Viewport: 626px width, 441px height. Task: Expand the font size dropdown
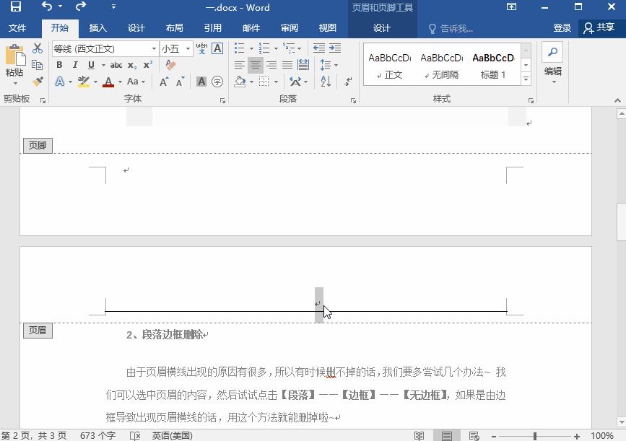pyautogui.click(x=188, y=48)
